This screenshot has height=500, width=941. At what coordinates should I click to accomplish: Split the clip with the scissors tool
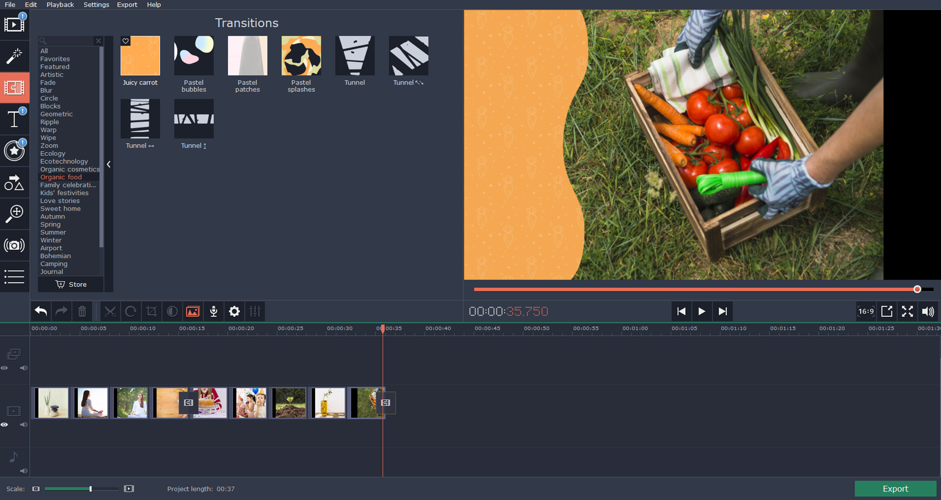[x=110, y=311]
